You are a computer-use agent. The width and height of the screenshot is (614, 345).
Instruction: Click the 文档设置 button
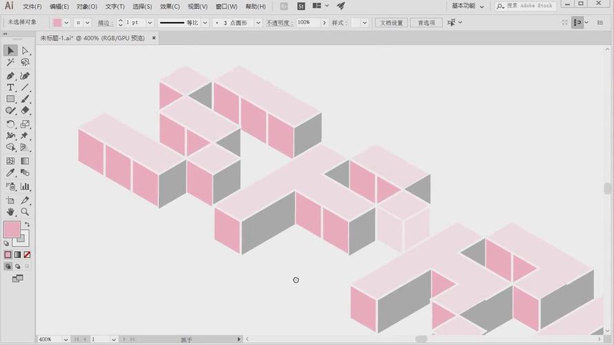(391, 23)
